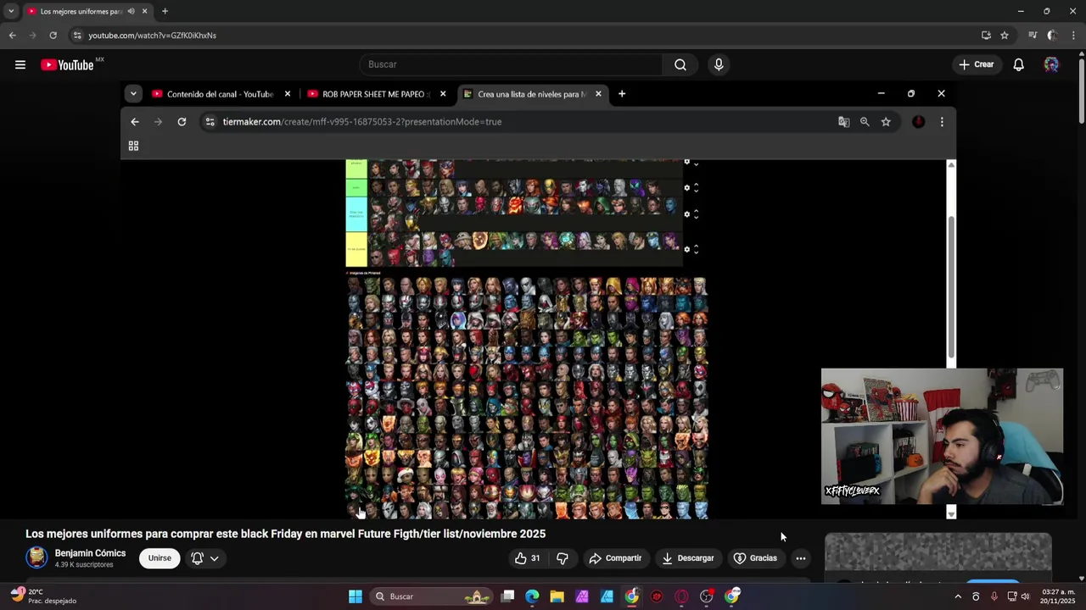The image size is (1086, 610).
Task: Open Affinity Designer from taskbar
Action: pyautogui.click(x=607, y=596)
